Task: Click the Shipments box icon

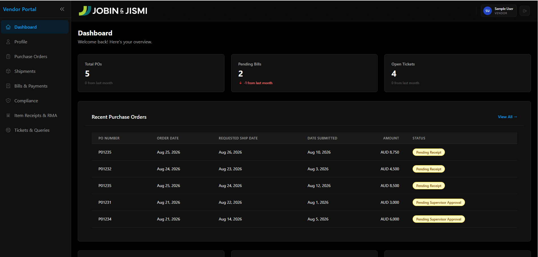Action: coord(8,71)
